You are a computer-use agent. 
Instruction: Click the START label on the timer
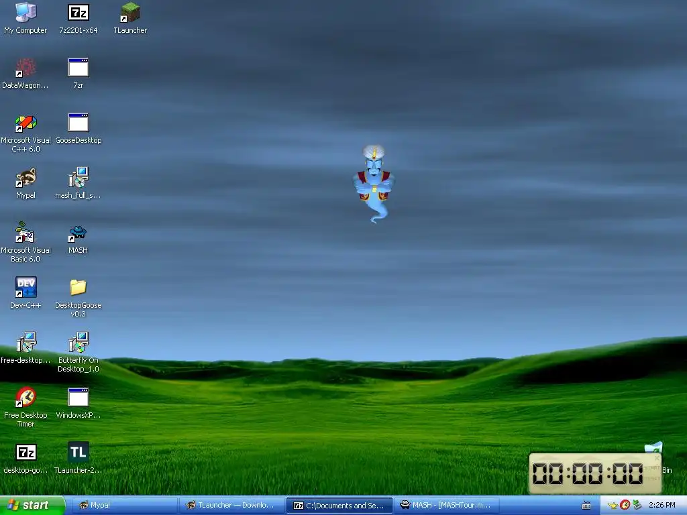click(x=652, y=468)
